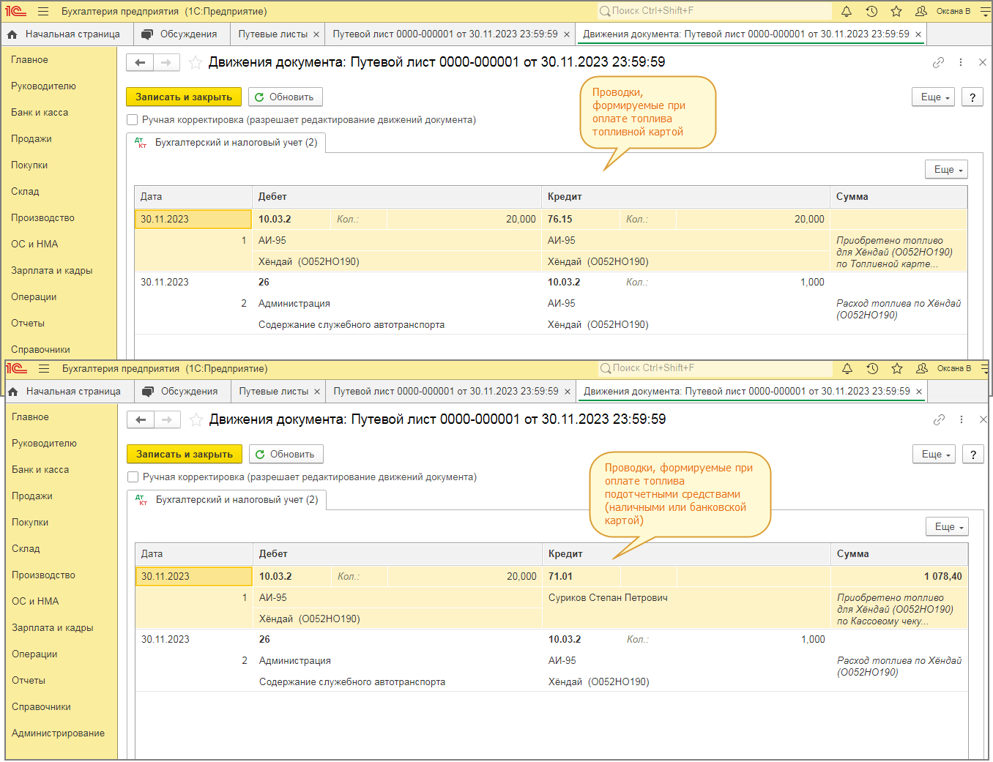Click the 1C logo in upper window
Image resolution: width=993 pixels, height=762 pixels.
16,11
